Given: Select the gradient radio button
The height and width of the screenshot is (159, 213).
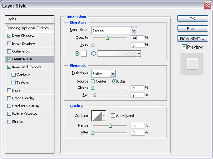Looking at the screenshot, I should point(94,54).
